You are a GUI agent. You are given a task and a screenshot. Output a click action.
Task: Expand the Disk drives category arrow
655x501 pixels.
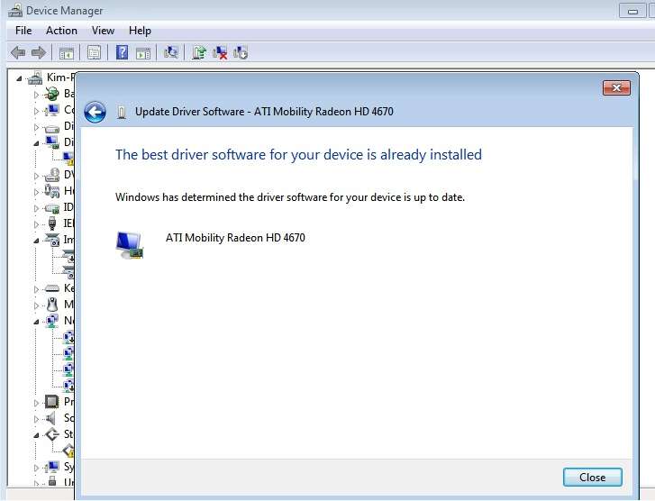(36, 127)
